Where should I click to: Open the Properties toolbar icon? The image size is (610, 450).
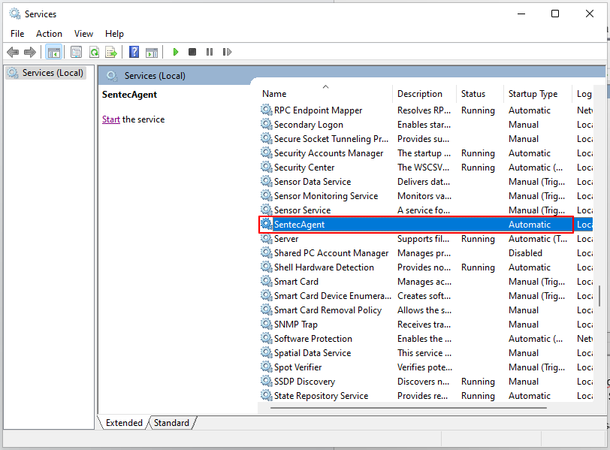(77, 52)
